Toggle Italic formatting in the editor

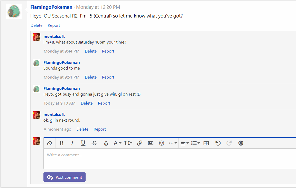pos(72,143)
